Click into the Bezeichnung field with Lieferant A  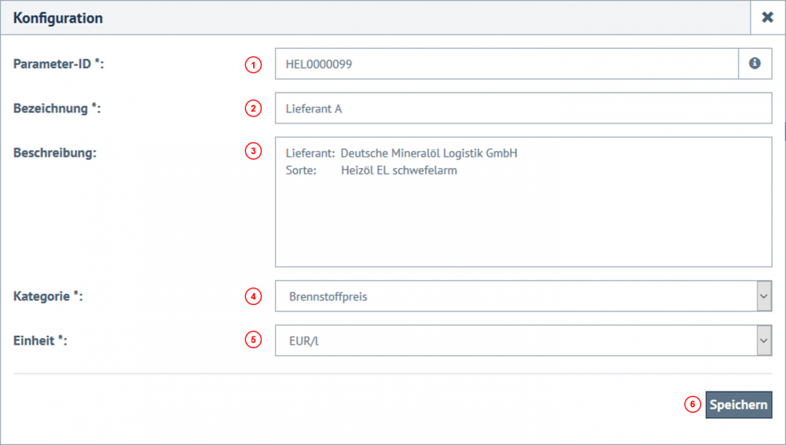pyautogui.click(x=523, y=108)
